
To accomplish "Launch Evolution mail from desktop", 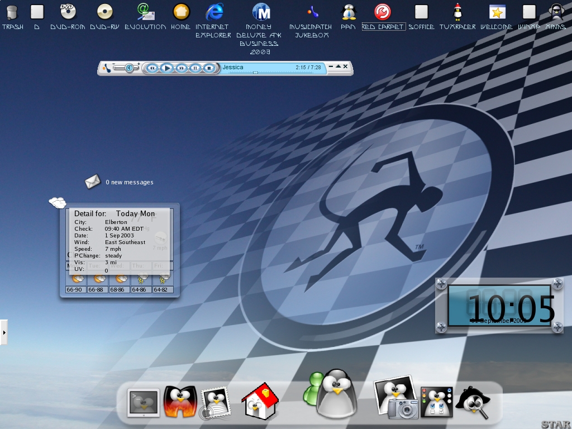I will point(145,12).
